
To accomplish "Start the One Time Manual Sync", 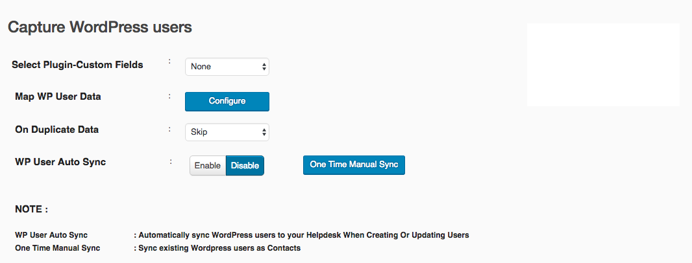I will pos(354,165).
